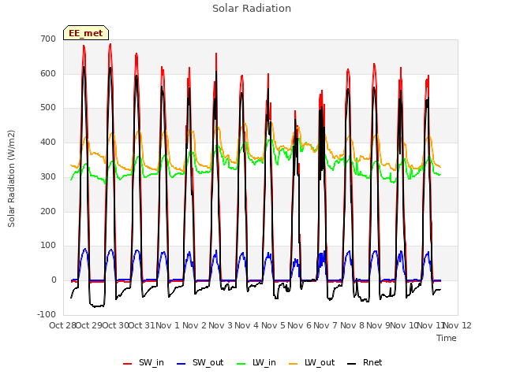Image resolution: width=505 pixels, height=378 pixels.
Task: Click the 0 y-axis tick label
Action: [x=54, y=280]
